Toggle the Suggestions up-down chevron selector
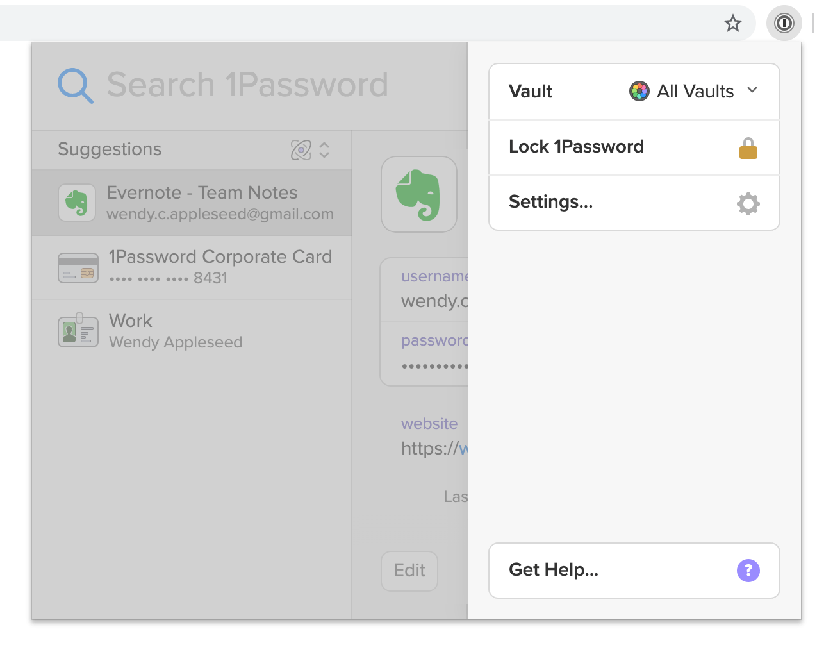833x652 pixels. click(x=324, y=150)
